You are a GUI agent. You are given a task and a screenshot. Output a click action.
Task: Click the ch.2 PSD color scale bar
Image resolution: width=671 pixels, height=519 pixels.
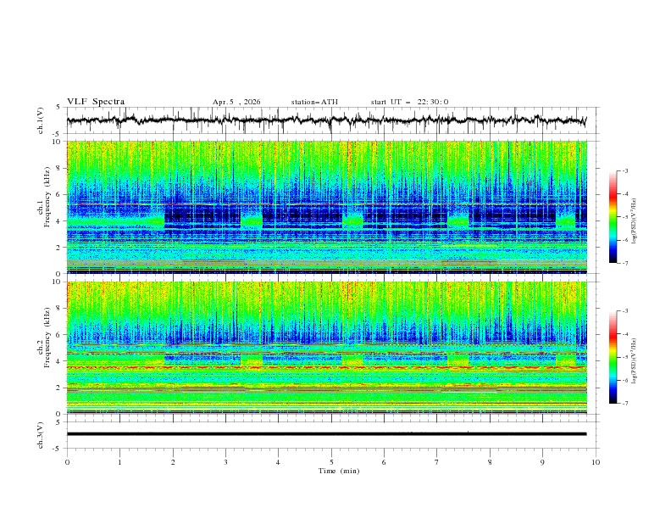coord(613,357)
